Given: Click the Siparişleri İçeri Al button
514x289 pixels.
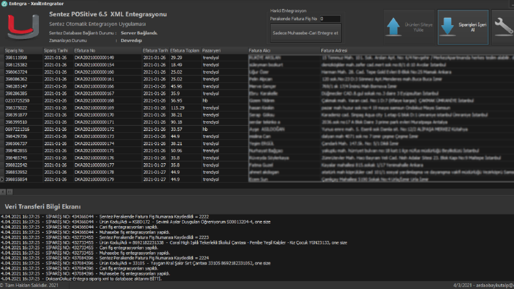Looking at the screenshot, I should [x=463, y=27].
